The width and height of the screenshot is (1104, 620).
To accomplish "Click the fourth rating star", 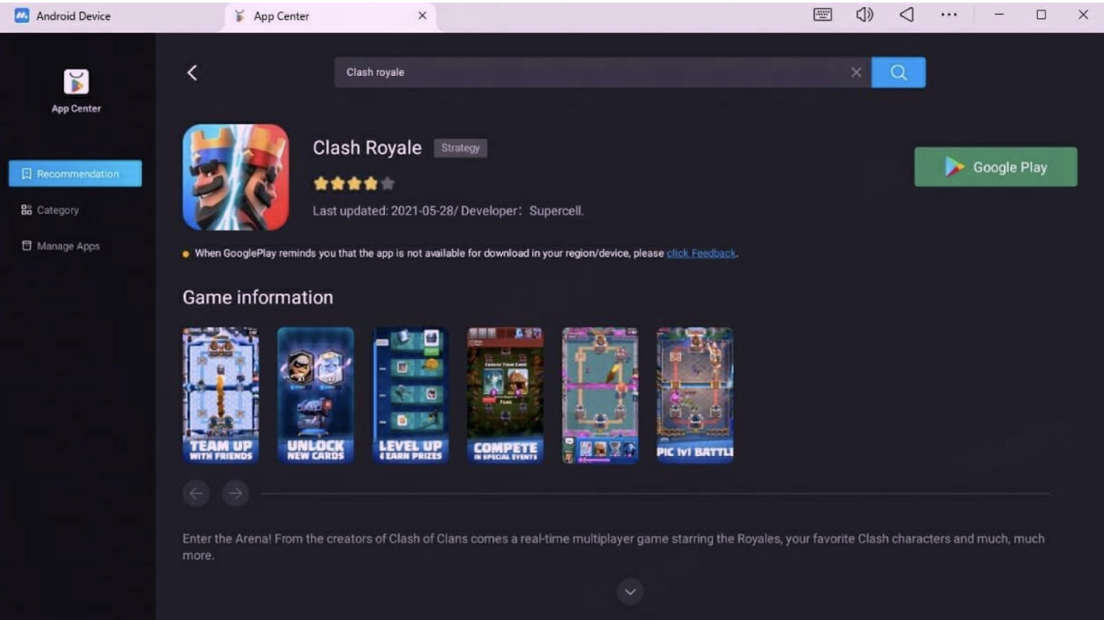I will coord(370,183).
